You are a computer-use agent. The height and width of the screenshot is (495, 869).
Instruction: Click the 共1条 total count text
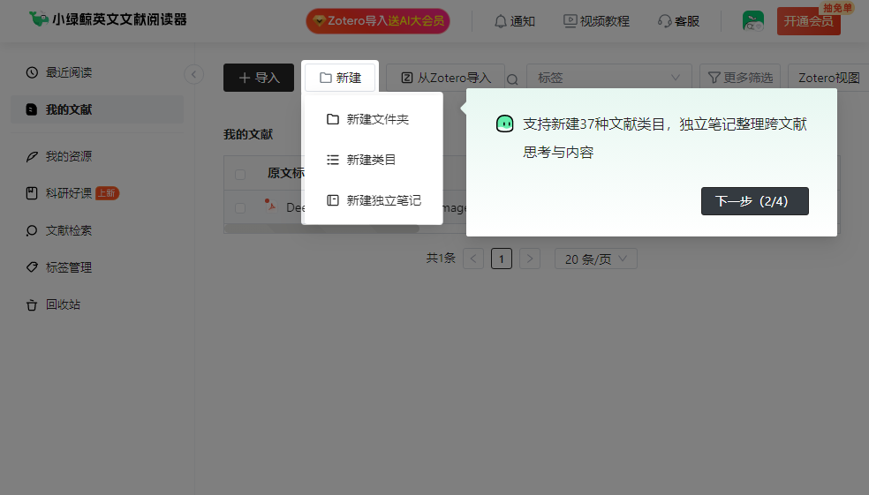441,258
